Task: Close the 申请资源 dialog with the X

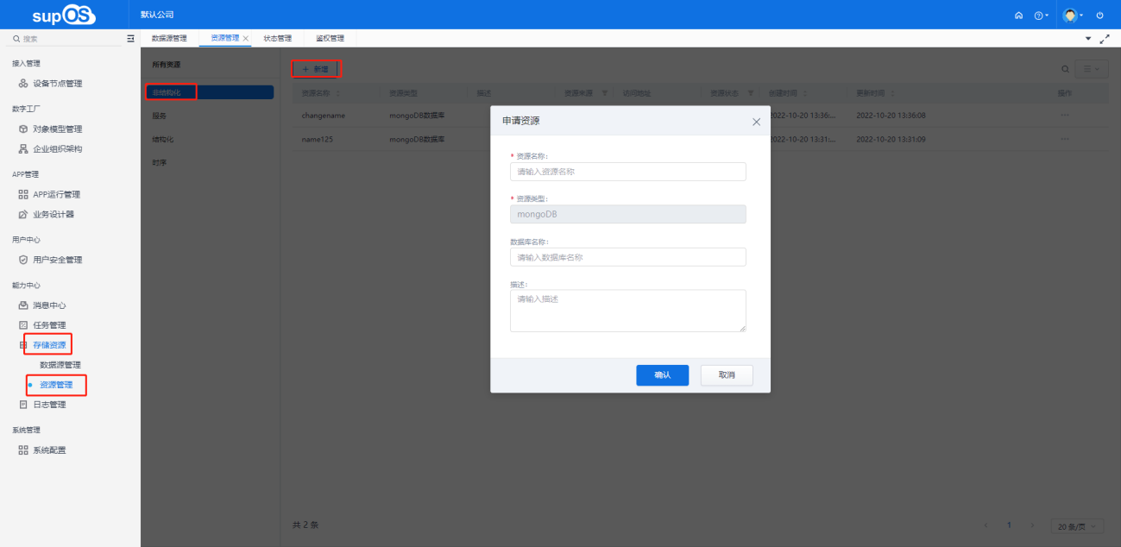Action: click(756, 122)
